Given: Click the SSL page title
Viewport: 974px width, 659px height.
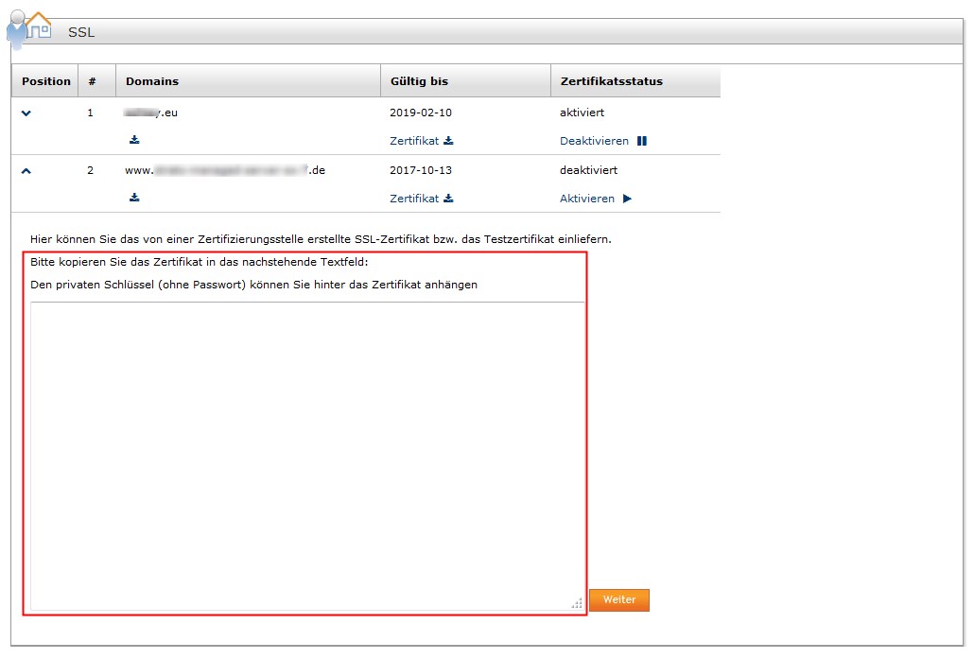Looking at the screenshot, I should pyautogui.click(x=81, y=32).
